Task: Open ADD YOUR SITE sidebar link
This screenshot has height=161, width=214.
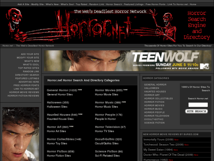Action: pos(30,54)
